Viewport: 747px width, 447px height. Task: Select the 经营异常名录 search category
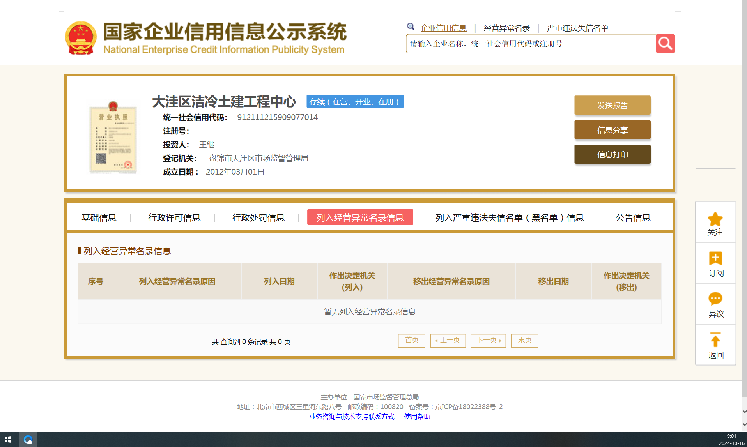(x=507, y=28)
